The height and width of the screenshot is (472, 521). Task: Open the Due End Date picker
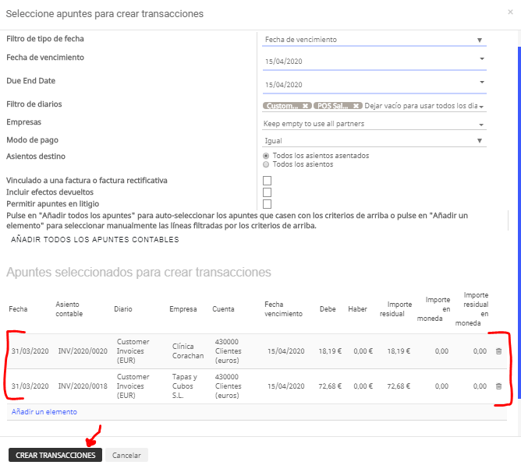coord(482,82)
